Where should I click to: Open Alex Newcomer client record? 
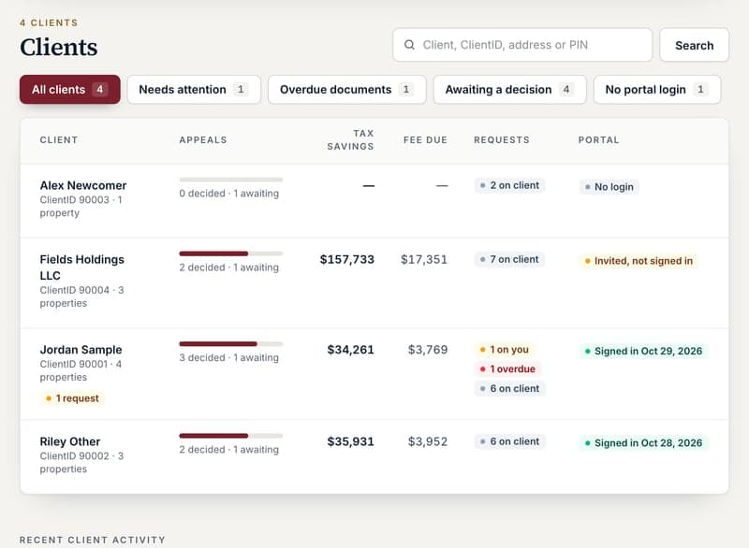click(83, 185)
